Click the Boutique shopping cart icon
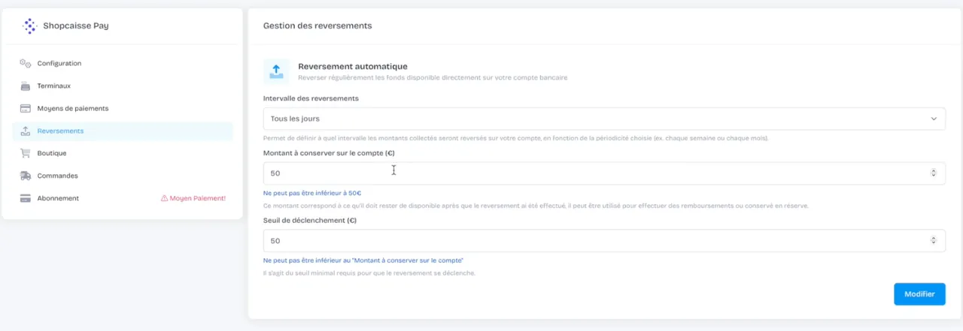Screen dimensions: 963x331 pos(25,153)
